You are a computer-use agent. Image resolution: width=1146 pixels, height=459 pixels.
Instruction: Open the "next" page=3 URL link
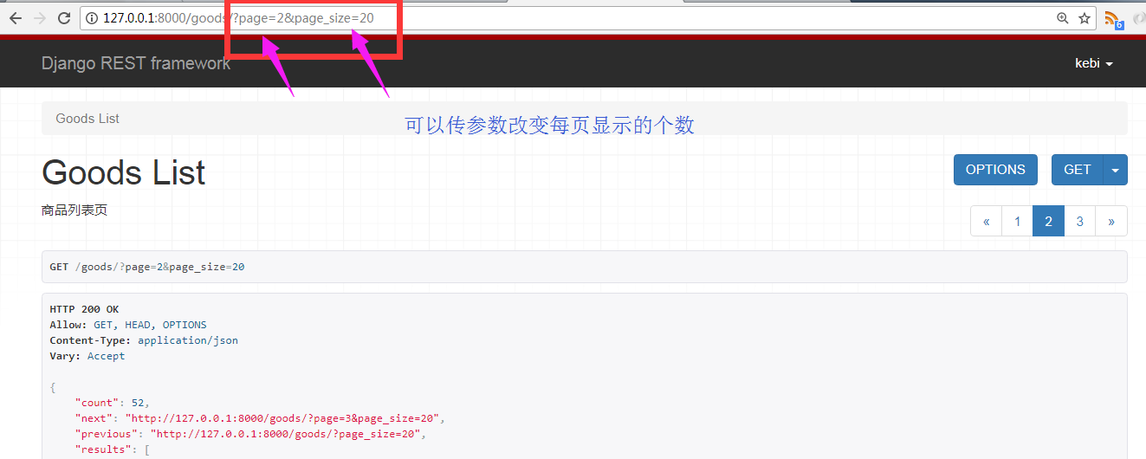(284, 418)
